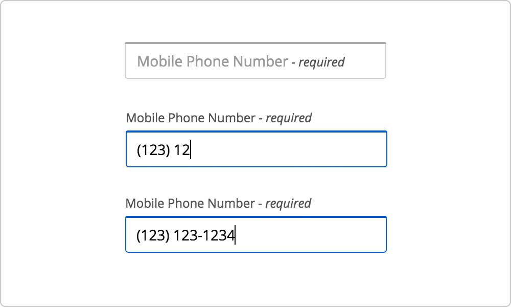Click "Mobile Phone Number" words in the middle label
This screenshot has height=307, width=511.
pos(190,118)
